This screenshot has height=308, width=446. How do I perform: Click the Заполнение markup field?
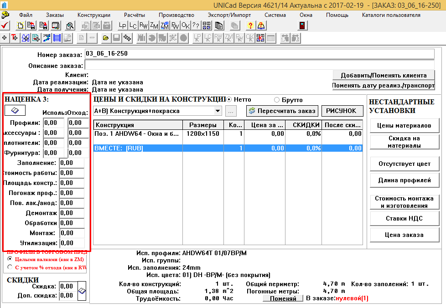pyautogui.click(x=72, y=163)
